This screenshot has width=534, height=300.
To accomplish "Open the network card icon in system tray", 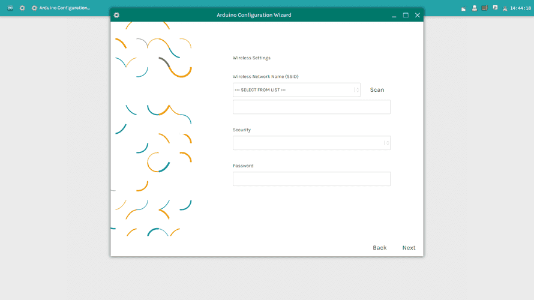I will click(484, 8).
